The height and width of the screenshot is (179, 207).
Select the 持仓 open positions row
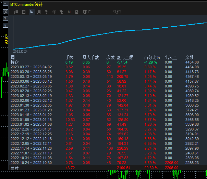(x=14, y=62)
